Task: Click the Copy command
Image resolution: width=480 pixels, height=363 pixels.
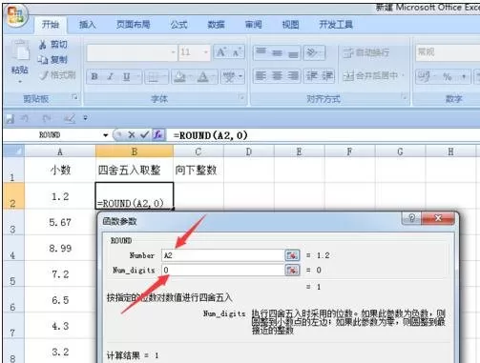Action: coord(53,59)
